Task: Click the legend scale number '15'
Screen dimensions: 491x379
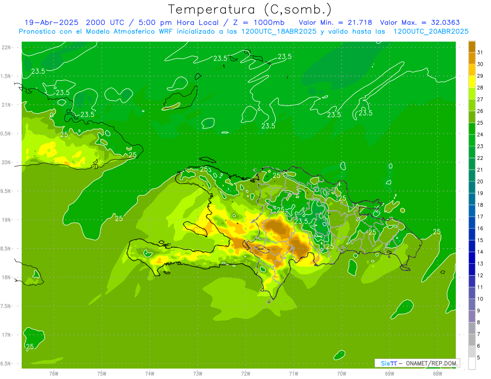Action: (x=480, y=240)
